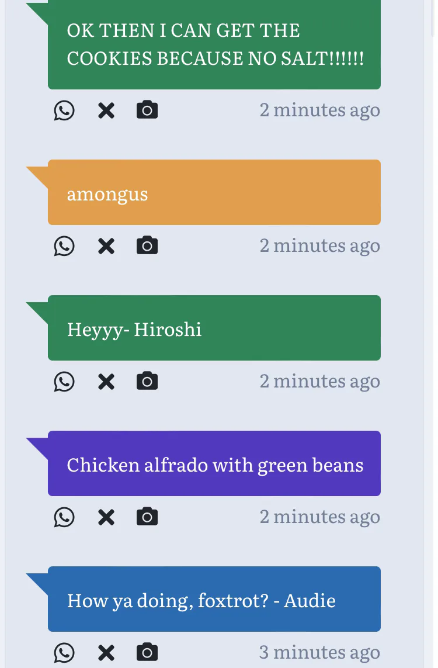Share the foxtrot message on WhatsApp
This screenshot has height=668, width=438.
coord(64,652)
